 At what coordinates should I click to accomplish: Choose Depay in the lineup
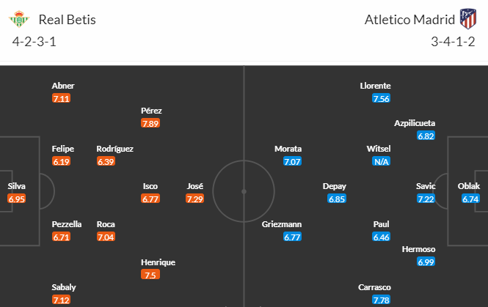tap(334, 186)
